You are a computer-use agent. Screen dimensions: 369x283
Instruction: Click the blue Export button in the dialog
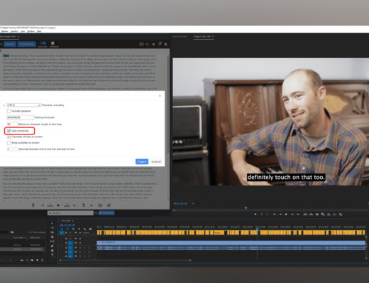142,161
